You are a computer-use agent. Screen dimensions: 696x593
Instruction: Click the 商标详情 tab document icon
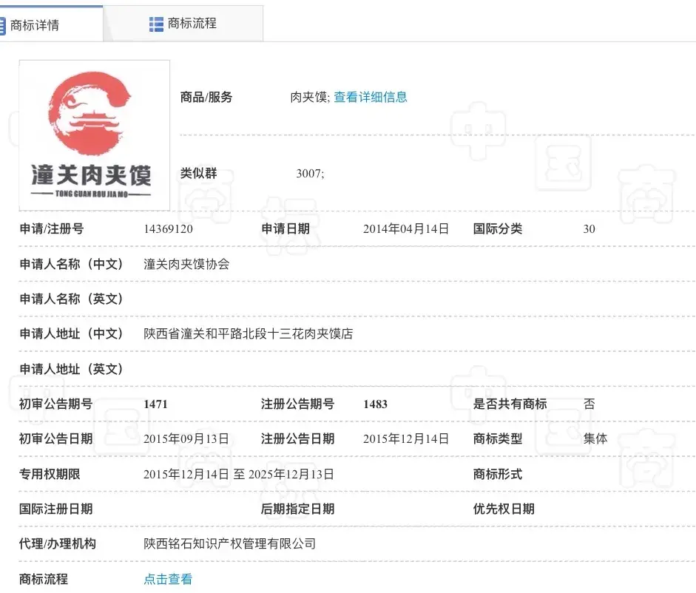[2, 25]
